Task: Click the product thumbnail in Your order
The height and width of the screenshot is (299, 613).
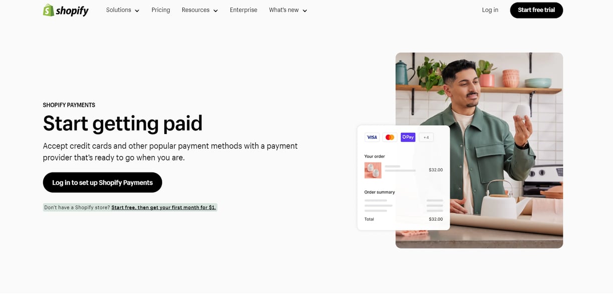Action: pos(373,170)
